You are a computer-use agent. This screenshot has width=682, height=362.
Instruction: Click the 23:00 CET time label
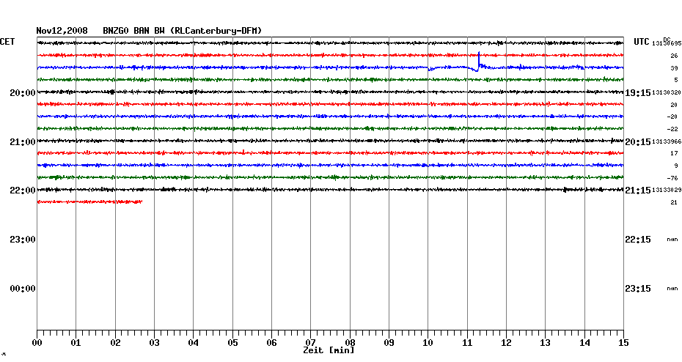[x=23, y=240]
